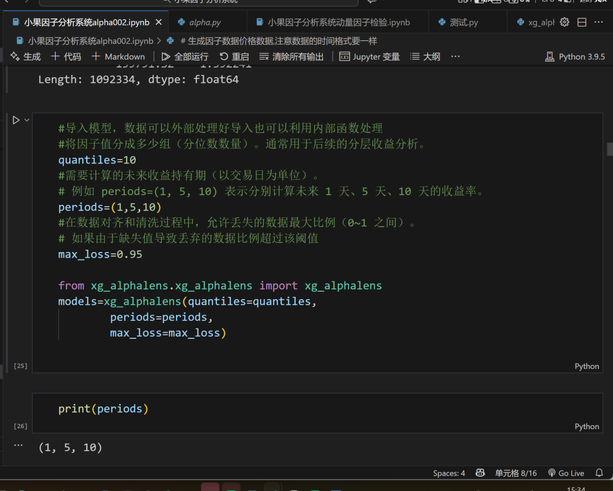This screenshot has width=613, height=491.
Task: Split the editor with the layout icon
Action: (x=582, y=22)
